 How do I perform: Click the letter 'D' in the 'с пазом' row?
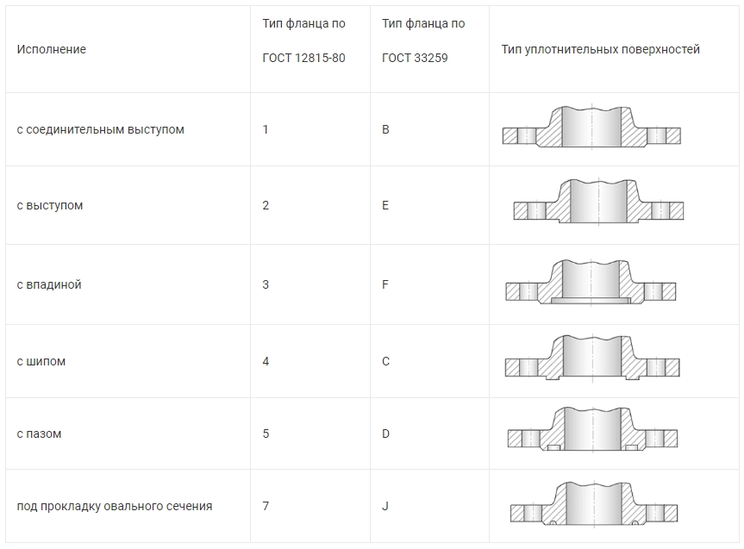[386, 434]
